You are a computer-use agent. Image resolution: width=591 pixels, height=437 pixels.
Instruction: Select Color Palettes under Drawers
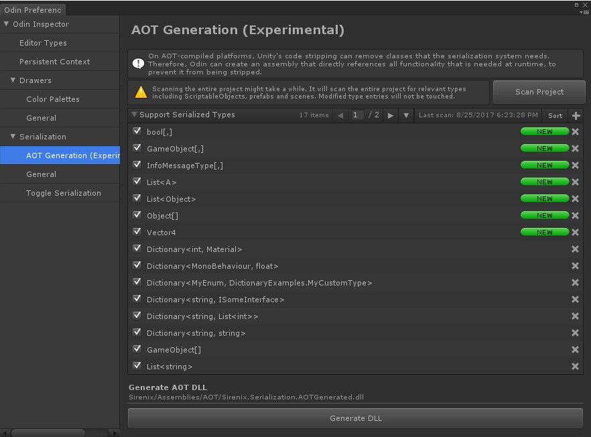coord(60,99)
